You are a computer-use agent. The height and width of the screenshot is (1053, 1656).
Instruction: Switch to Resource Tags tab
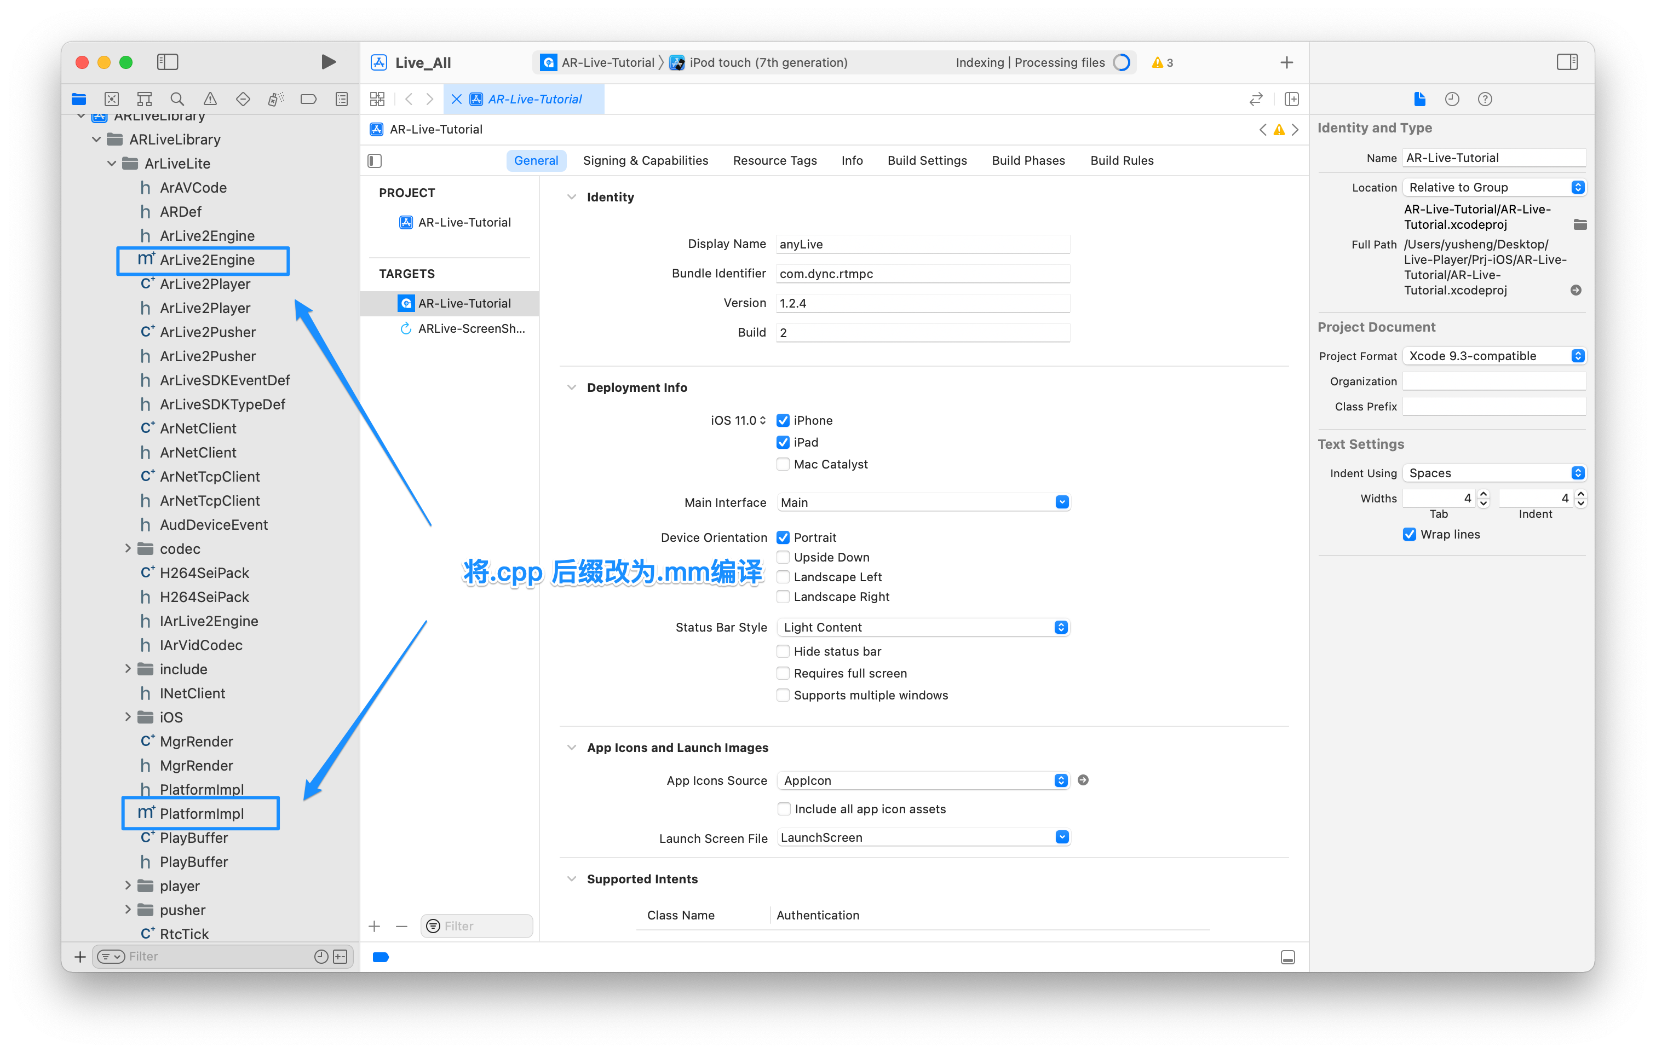[x=774, y=160]
